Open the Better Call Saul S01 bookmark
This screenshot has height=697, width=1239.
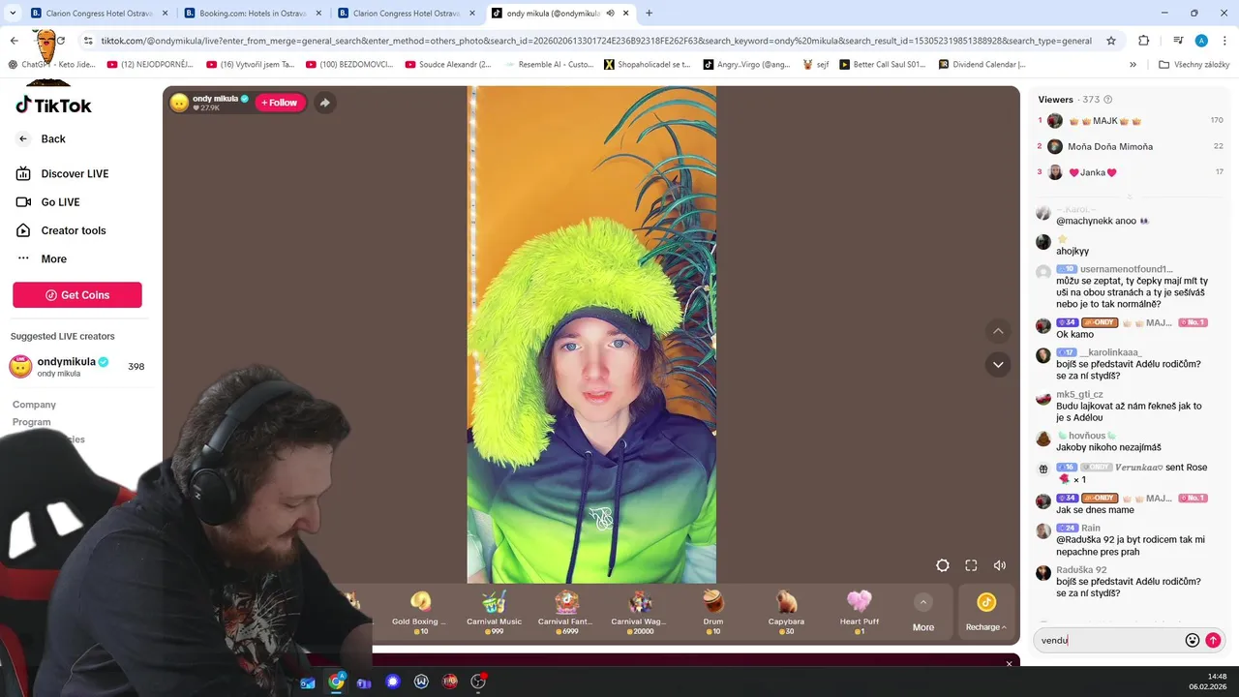(882, 65)
